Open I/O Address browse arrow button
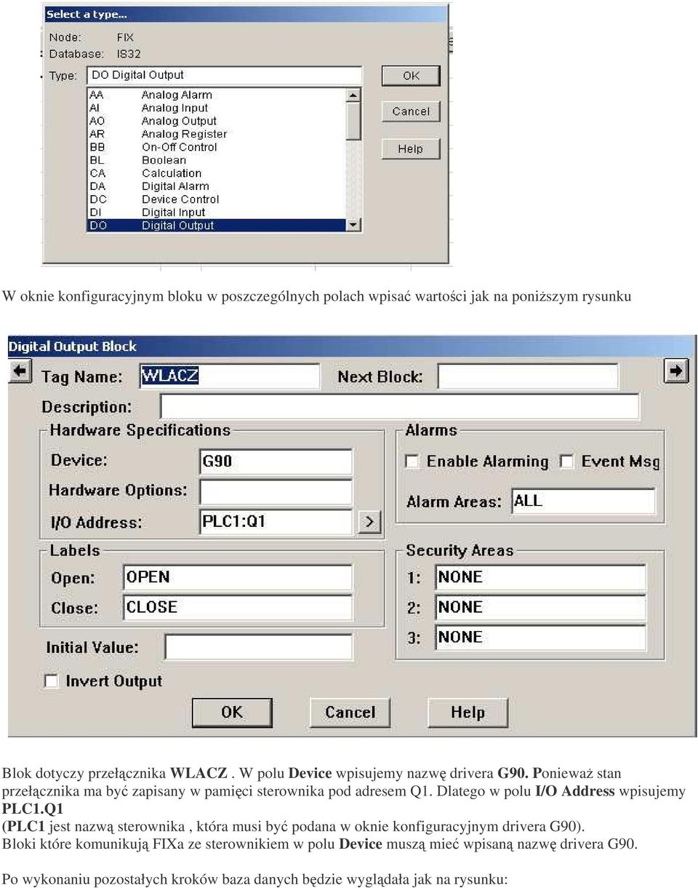The width and height of the screenshot is (698, 888). (369, 522)
